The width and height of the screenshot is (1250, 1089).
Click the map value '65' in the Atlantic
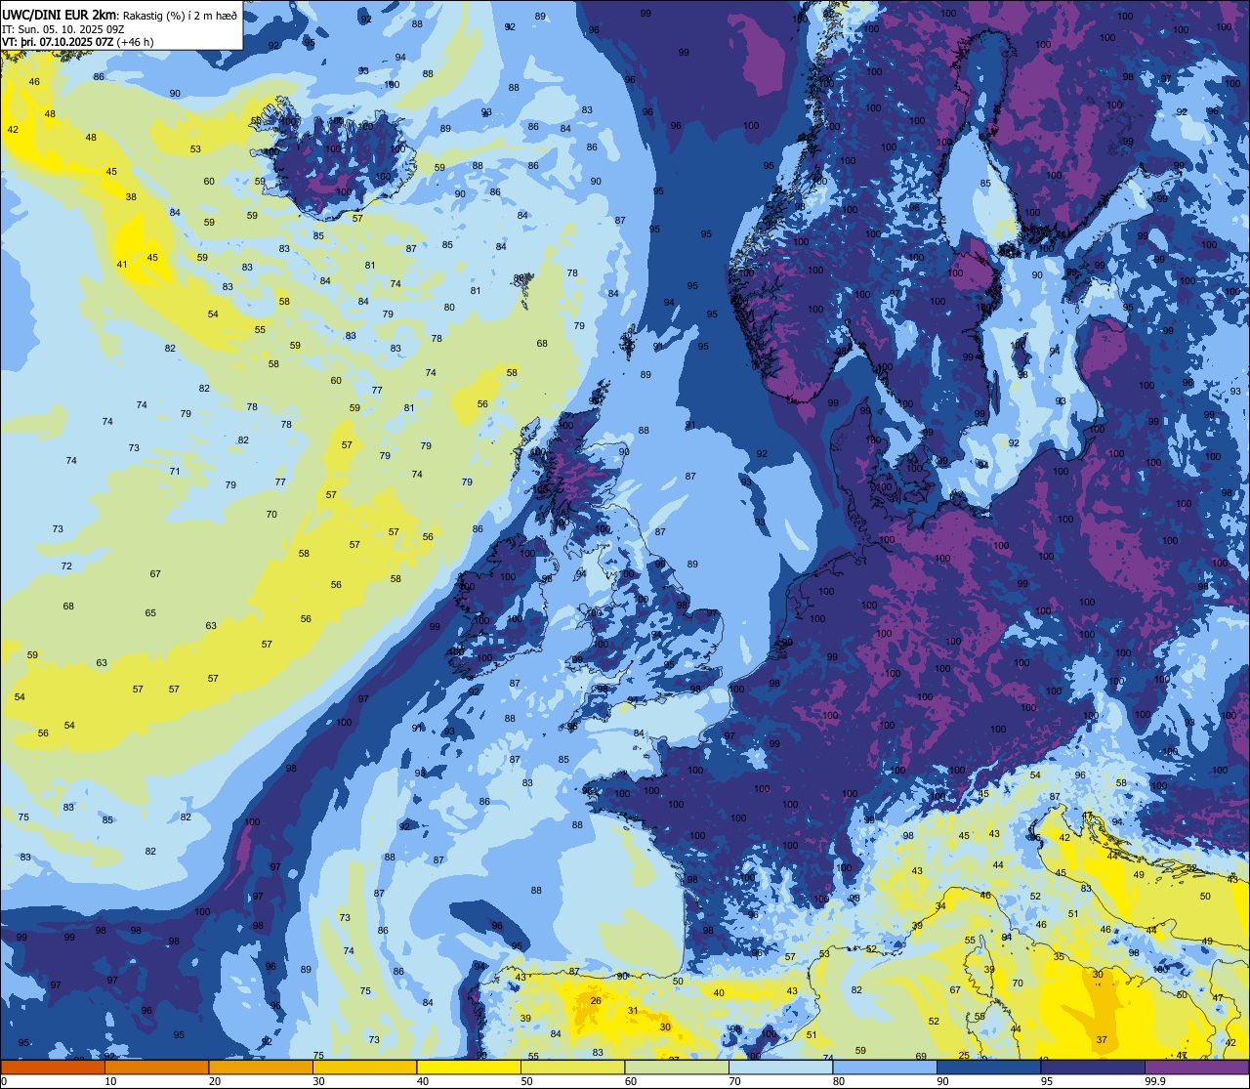(150, 613)
